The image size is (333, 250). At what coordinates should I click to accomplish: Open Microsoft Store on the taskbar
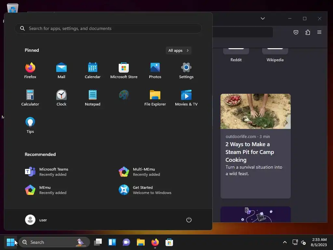(x=169, y=242)
